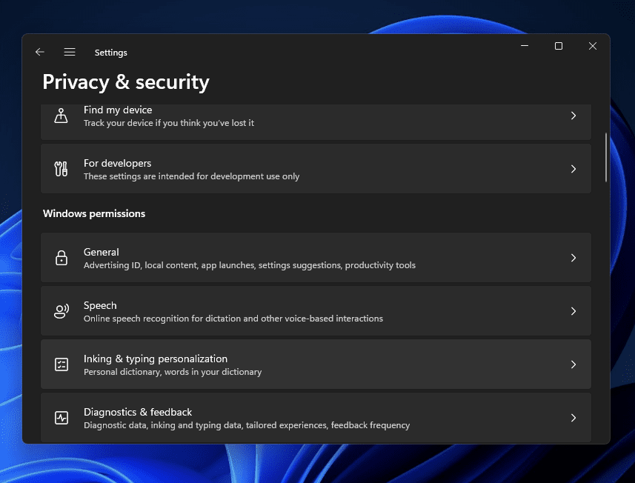Open Speech chevron arrow
Image resolution: width=635 pixels, height=483 pixels.
point(574,311)
